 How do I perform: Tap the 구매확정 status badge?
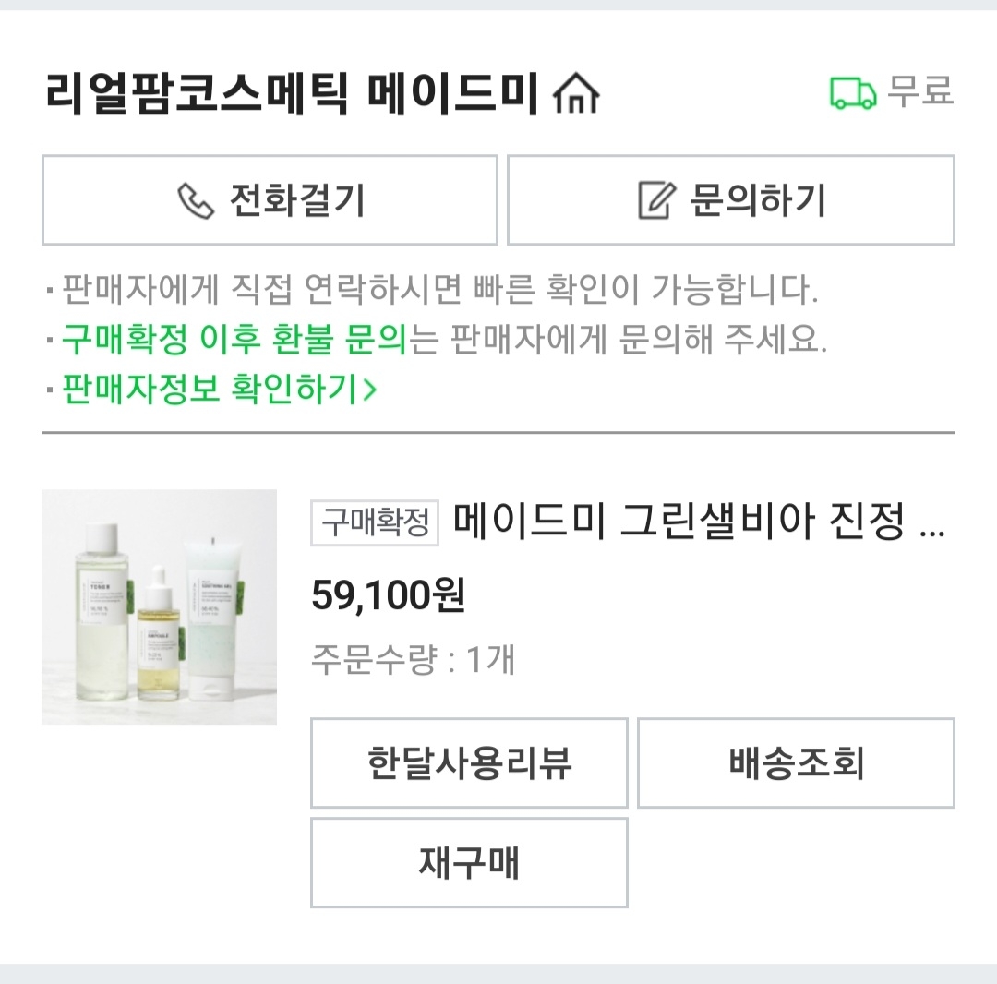click(376, 523)
